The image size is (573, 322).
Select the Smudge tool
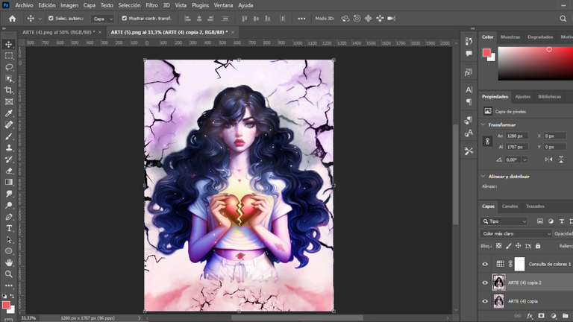click(9, 194)
